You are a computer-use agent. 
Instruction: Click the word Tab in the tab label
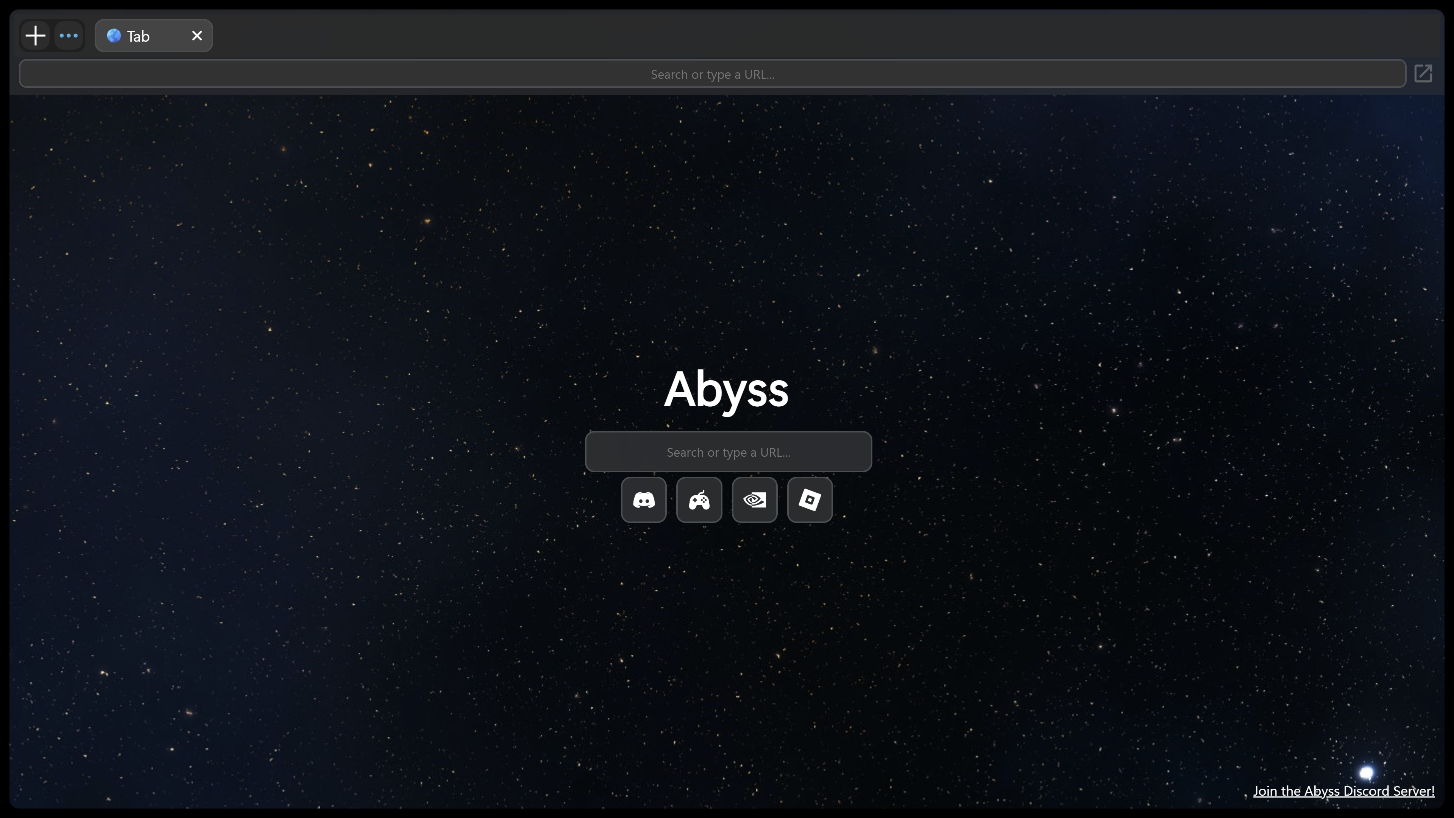click(138, 37)
